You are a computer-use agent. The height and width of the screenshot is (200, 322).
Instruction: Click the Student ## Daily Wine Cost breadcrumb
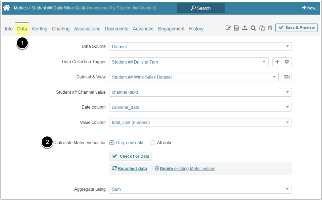(58, 8)
